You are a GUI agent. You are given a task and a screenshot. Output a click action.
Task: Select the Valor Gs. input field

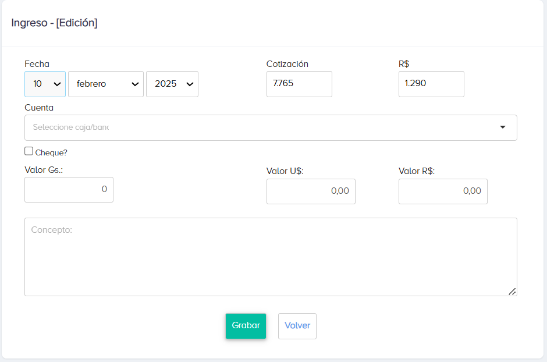click(69, 190)
